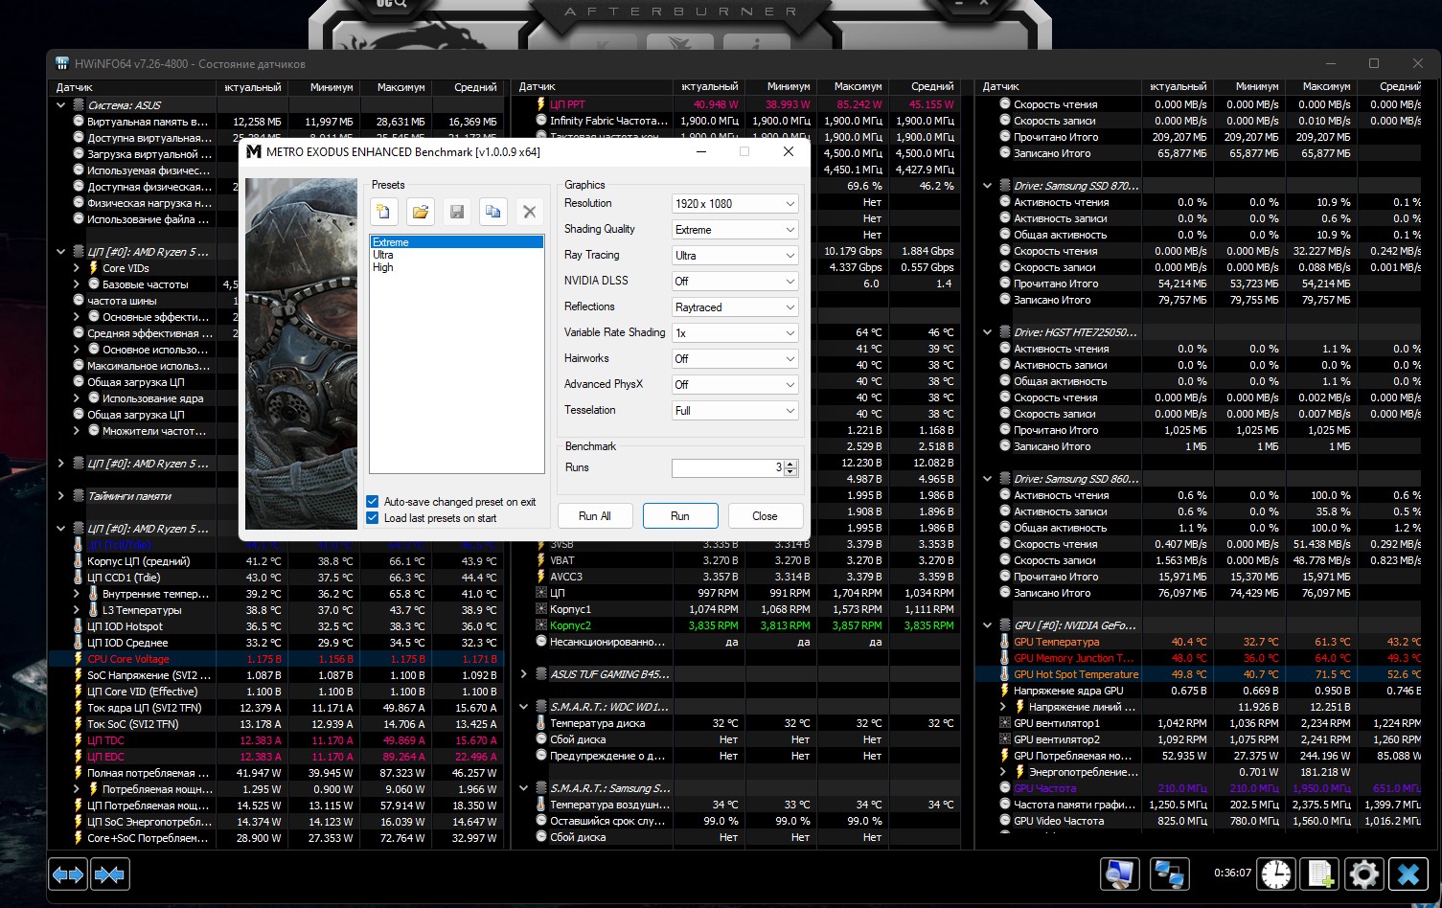The height and width of the screenshot is (908, 1442).
Task: Increase Runs count with up arrow
Action: [x=790, y=464]
